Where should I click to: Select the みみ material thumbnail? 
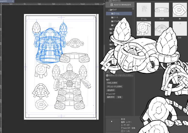pos(180,28)
